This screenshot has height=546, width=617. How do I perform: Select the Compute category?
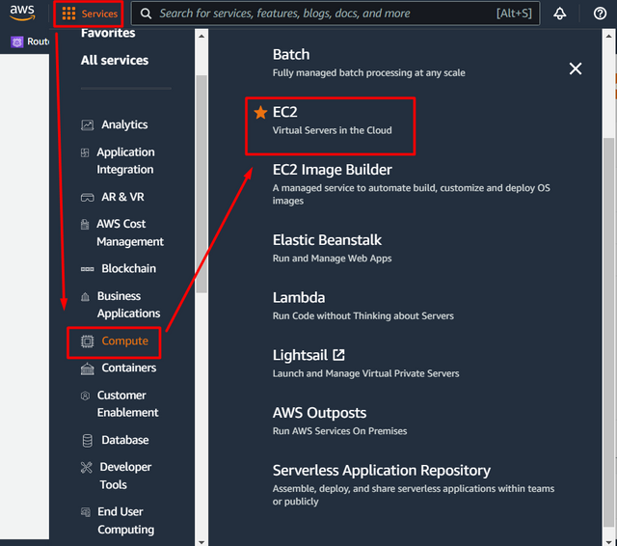pos(125,341)
